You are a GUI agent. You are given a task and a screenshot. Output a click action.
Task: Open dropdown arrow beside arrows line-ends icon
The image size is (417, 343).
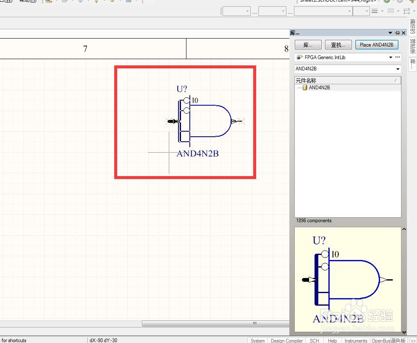(x=414, y=11)
